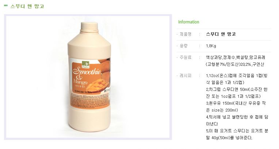Click the bottle cap in the product image
This screenshot has width=279, height=149.
[89, 27]
